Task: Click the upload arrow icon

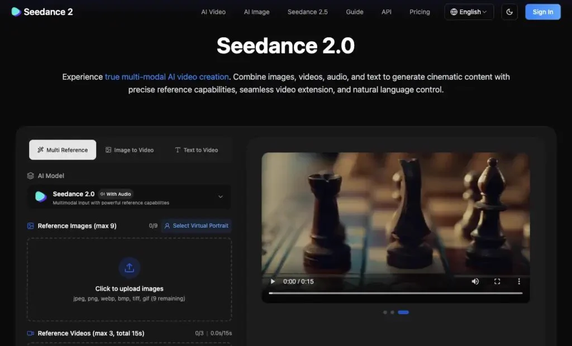Action: 129,268
